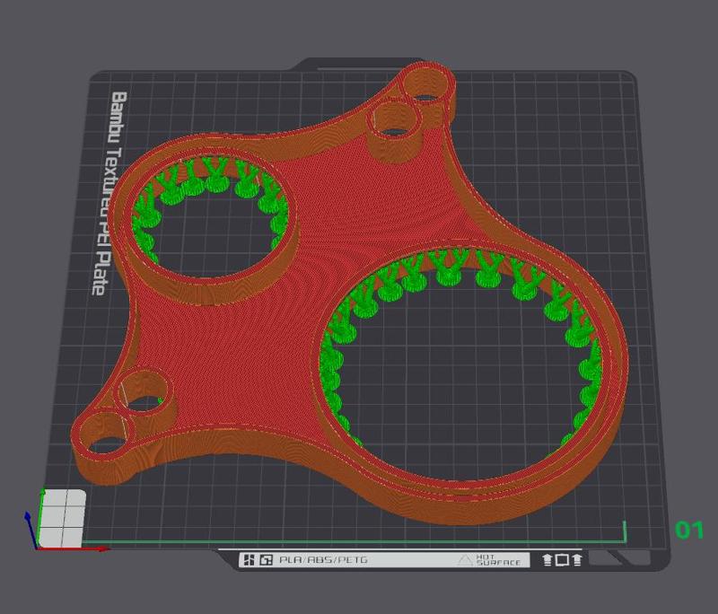Click the white square marker at plate origin
The height and width of the screenshot is (614, 718).
pyautogui.click(x=62, y=518)
